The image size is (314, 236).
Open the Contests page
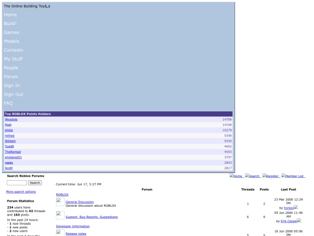point(13,50)
